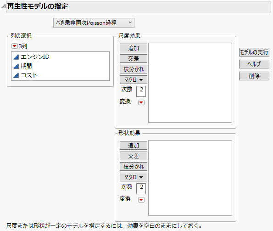
Task: Open the 変換 red triangle in 尺度効果
Action: (141, 102)
